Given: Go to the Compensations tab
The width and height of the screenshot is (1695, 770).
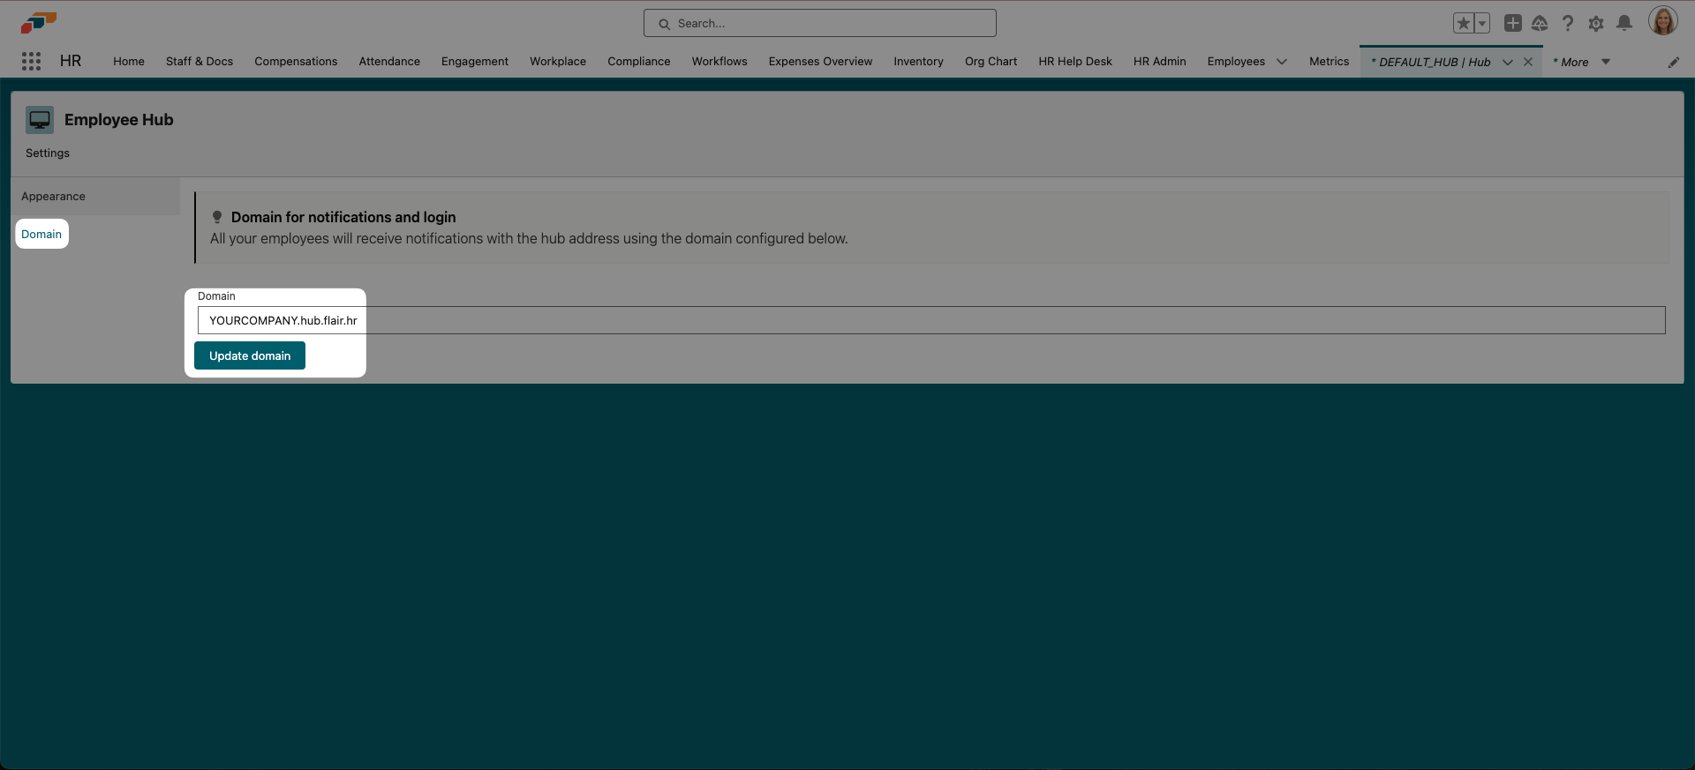Looking at the screenshot, I should [296, 62].
